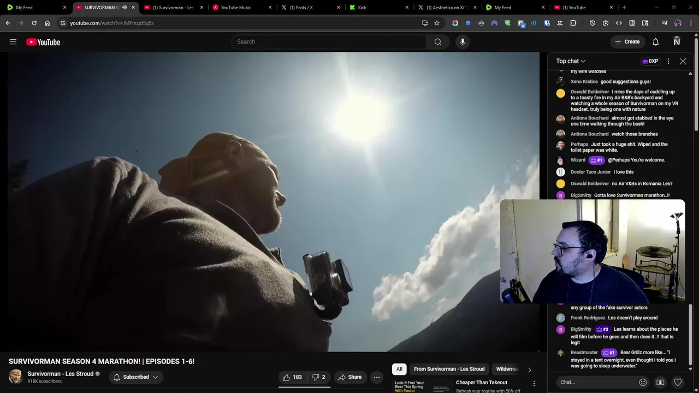Click the chat message input box
Screen dimensions: 699x393
596,382
